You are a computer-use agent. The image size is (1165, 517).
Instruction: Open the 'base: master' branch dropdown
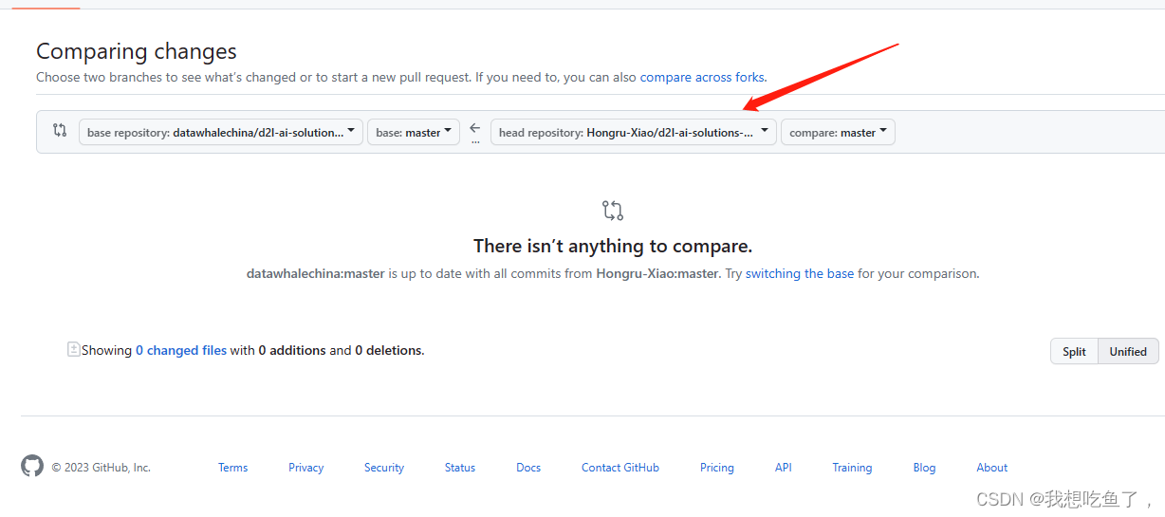[414, 132]
